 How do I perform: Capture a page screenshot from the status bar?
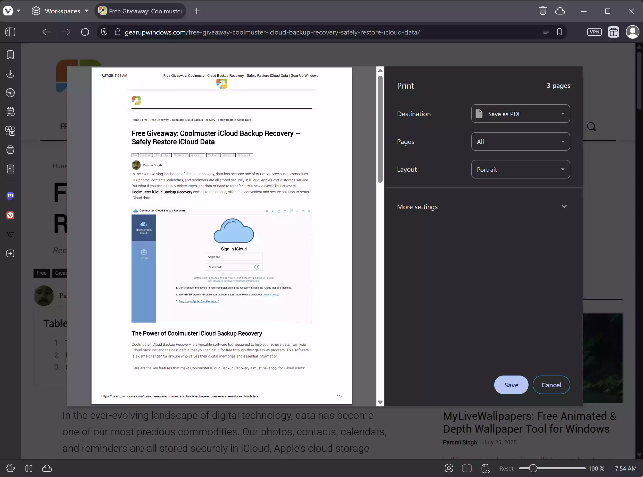tap(449, 468)
